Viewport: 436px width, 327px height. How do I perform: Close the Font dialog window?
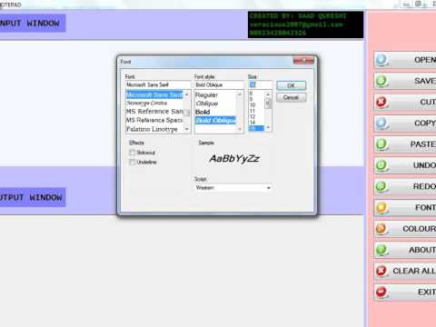[x=303, y=61]
